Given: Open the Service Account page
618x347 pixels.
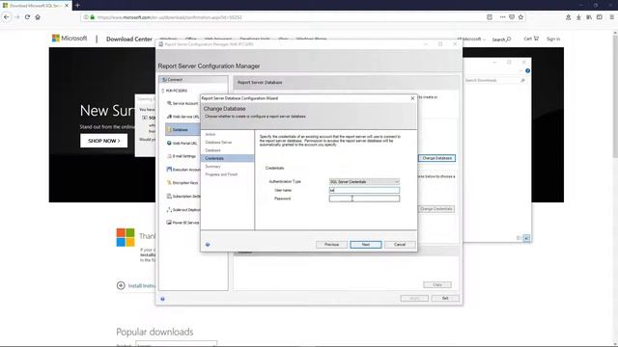Looking at the screenshot, I should 183,103.
